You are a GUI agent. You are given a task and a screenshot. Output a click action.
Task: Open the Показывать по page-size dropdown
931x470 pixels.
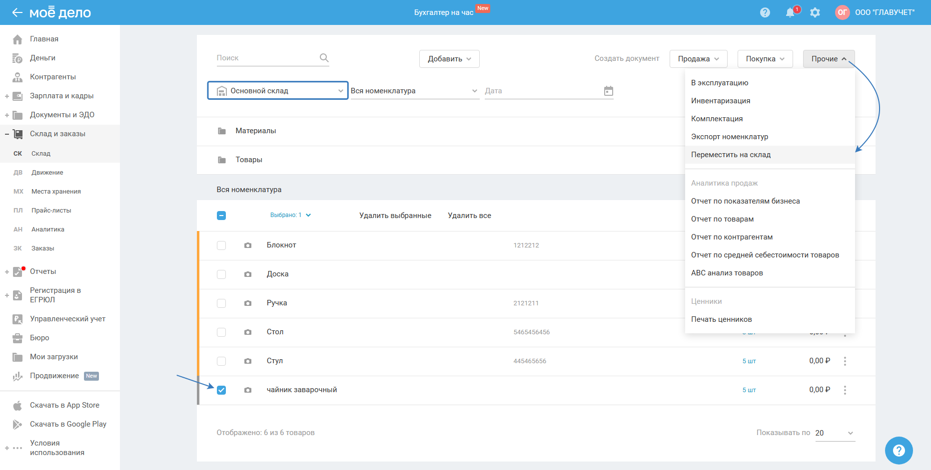pyautogui.click(x=835, y=433)
